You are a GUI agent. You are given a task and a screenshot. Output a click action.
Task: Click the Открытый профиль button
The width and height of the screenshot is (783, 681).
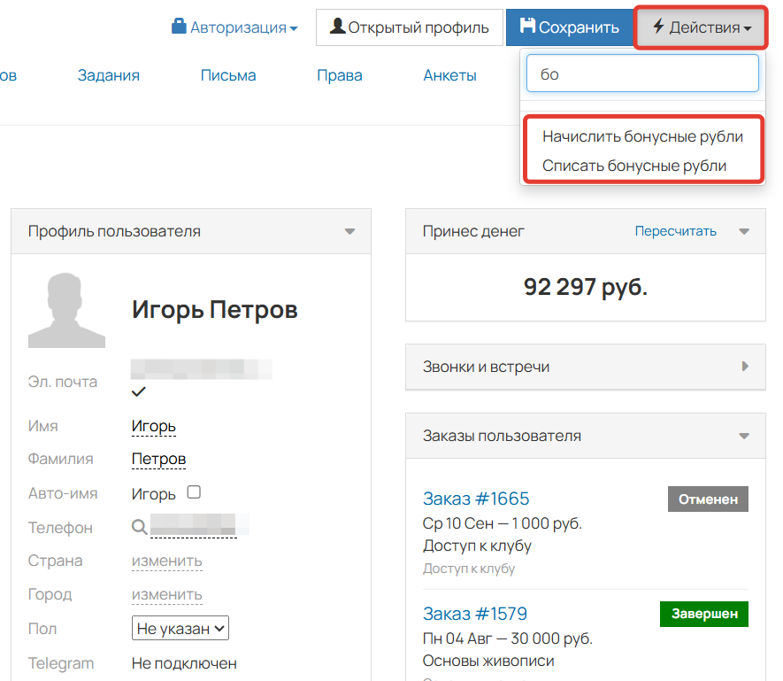click(x=409, y=27)
